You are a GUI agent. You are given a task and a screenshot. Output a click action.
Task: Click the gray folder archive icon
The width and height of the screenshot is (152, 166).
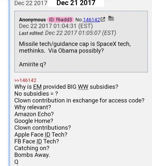pos(111,19)
